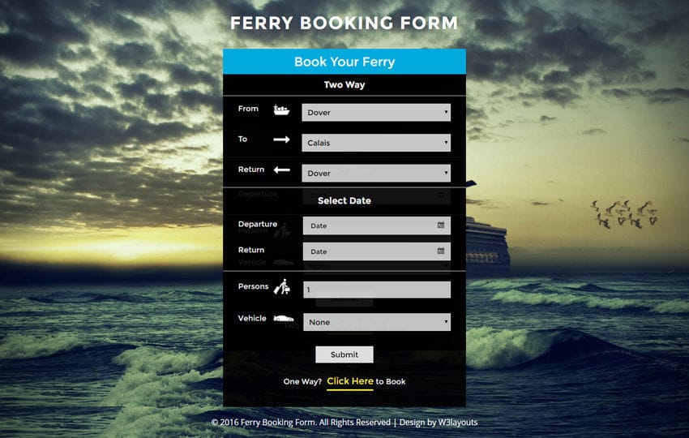Open the To destination dropdown showing Calais
Viewport: 689px width, 438px height.
click(x=376, y=143)
